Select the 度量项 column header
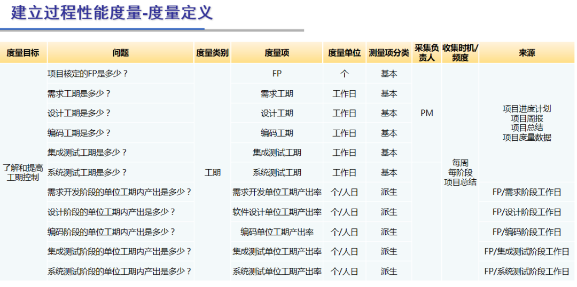This screenshot has width=577, height=287. click(x=277, y=53)
